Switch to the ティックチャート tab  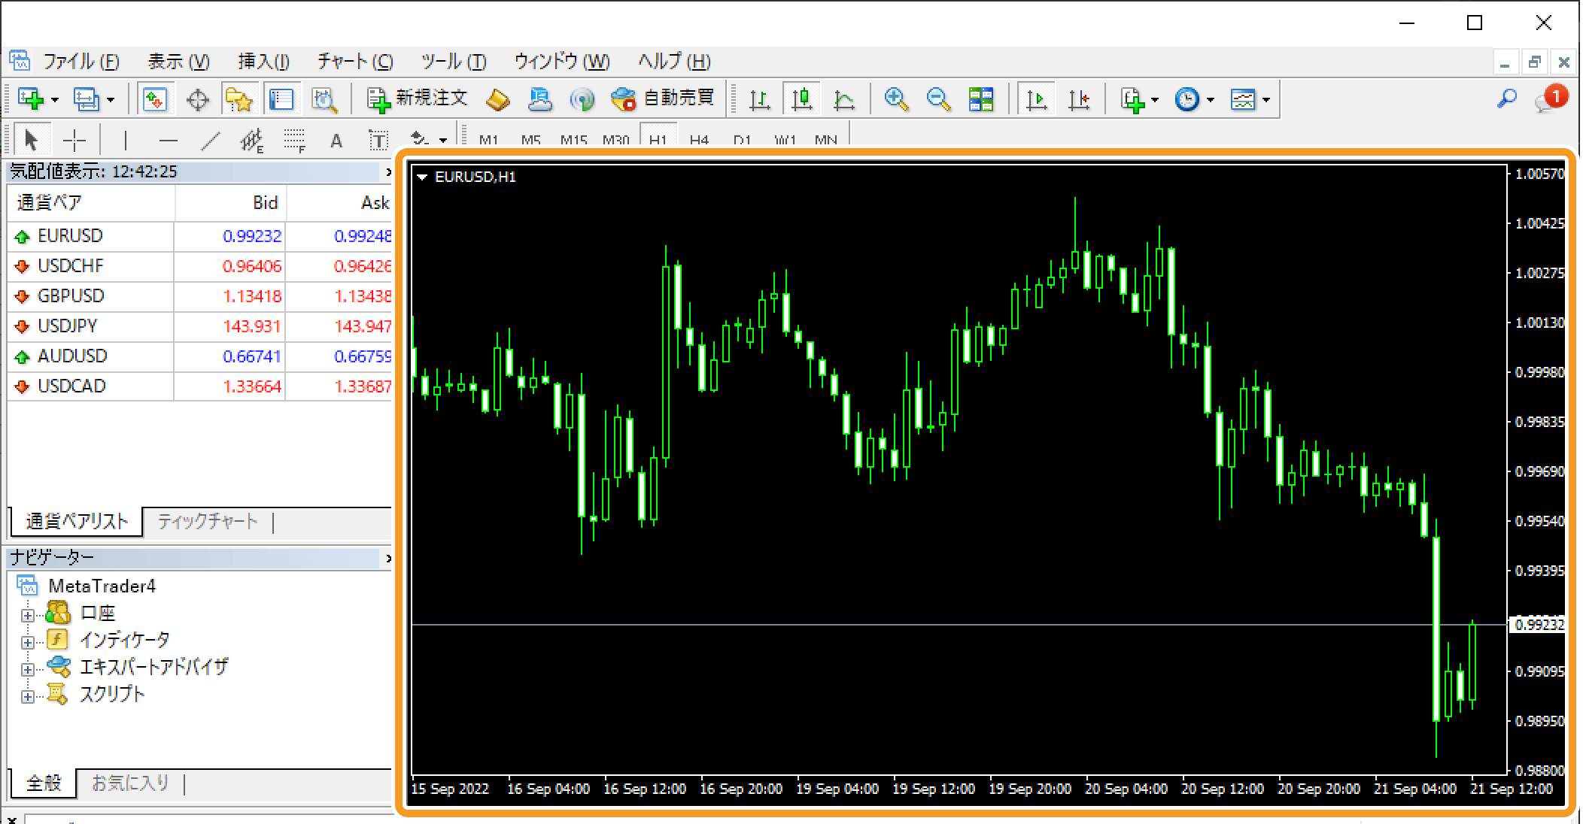(208, 521)
